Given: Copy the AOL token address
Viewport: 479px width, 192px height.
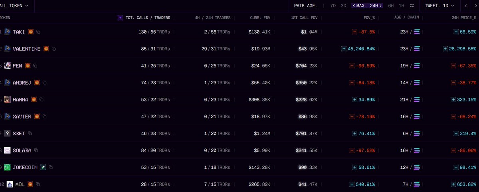Looking at the screenshot, I should [x=38, y=184].
